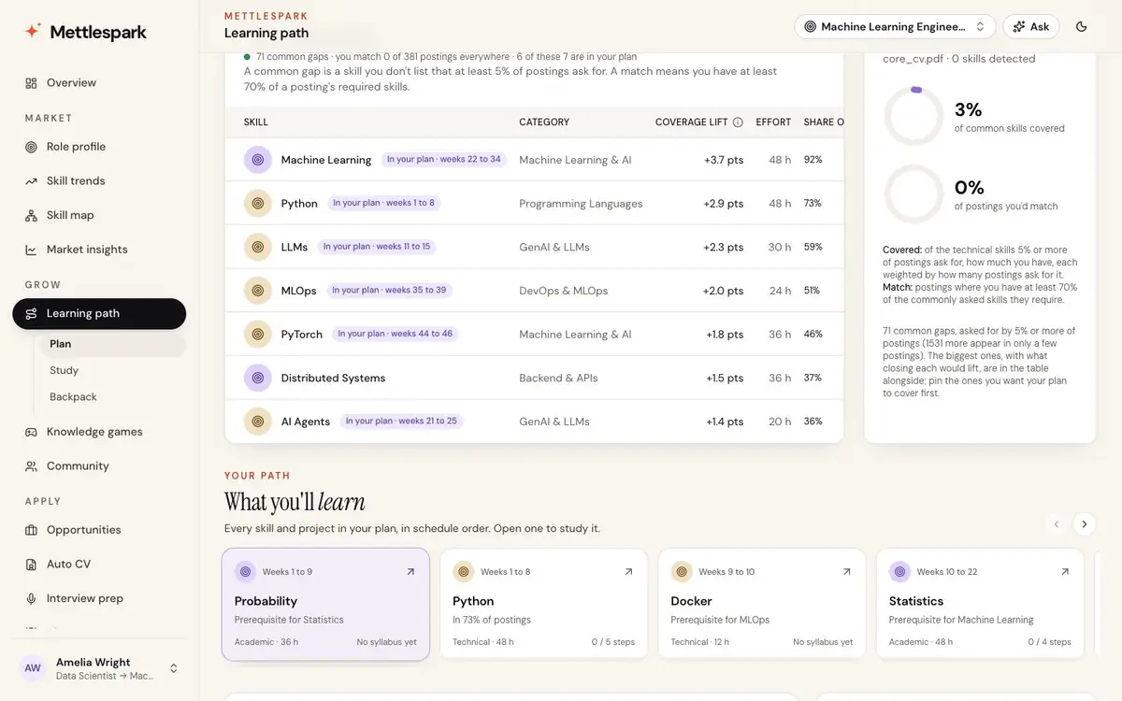
Task: Open the Machine Learning Engineer role selector
Action: (895, 27)
